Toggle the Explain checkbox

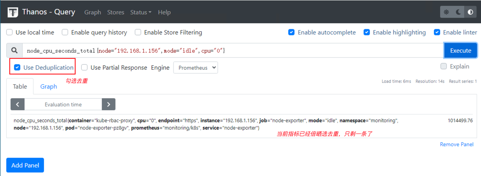coord(444,66)
